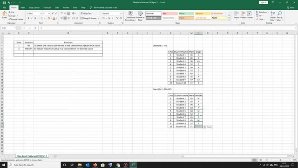Switch to the Review tab

click(66, 7)
